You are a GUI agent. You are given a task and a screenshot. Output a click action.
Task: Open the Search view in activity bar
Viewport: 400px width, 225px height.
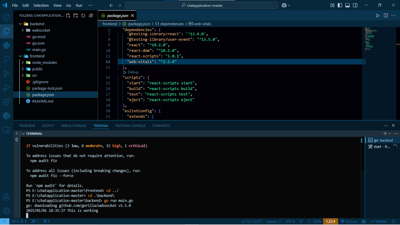click(x=6, y=59)
